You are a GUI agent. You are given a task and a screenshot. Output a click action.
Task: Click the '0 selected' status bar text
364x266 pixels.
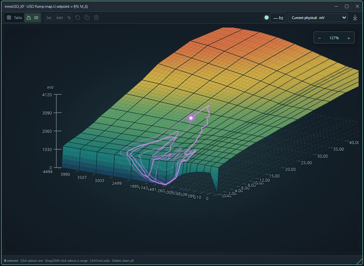tap(11, 261)
